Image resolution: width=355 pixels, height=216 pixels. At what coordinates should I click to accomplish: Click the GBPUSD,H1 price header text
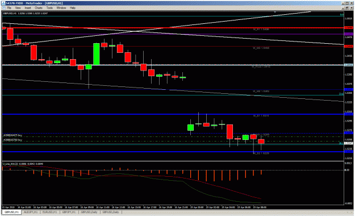[26, 14]
